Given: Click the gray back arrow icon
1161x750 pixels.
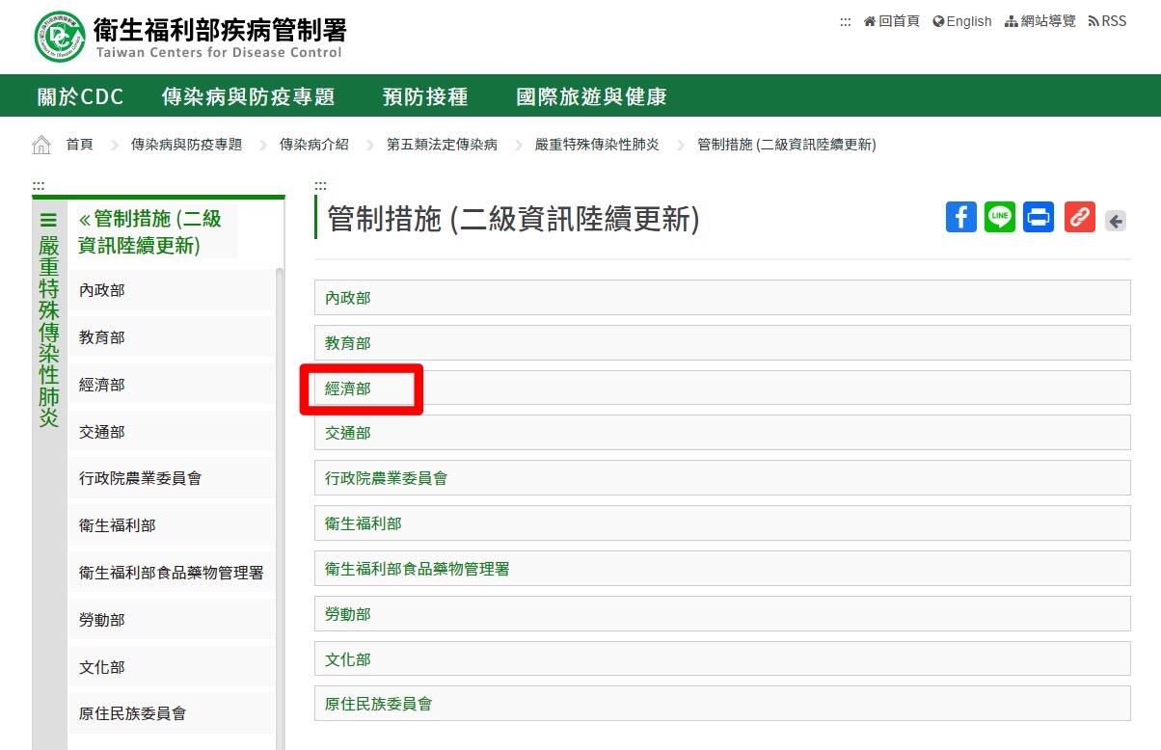Looking at the screenshot, I should 1116,221.
